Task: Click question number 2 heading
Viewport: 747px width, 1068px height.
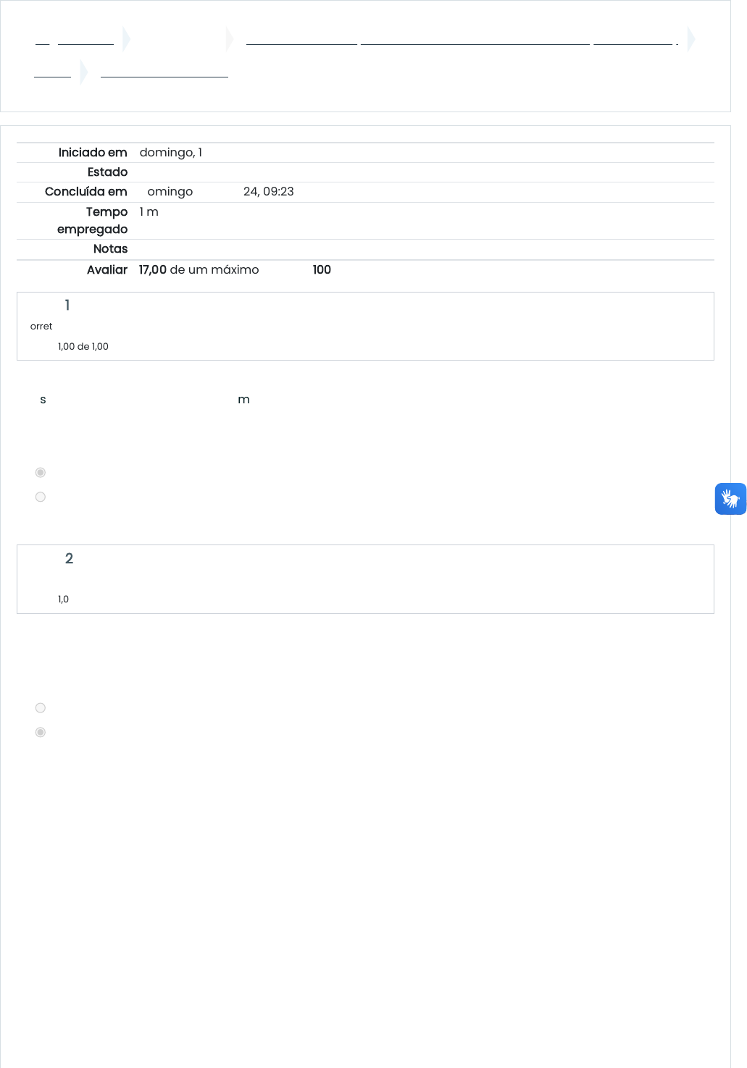Action: coord(69,558)
